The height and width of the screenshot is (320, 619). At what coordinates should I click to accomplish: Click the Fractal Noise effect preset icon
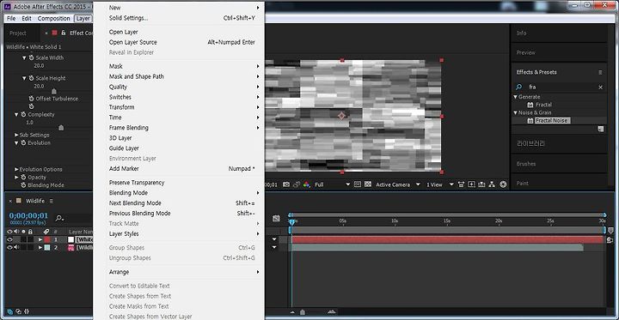(530, 121)
